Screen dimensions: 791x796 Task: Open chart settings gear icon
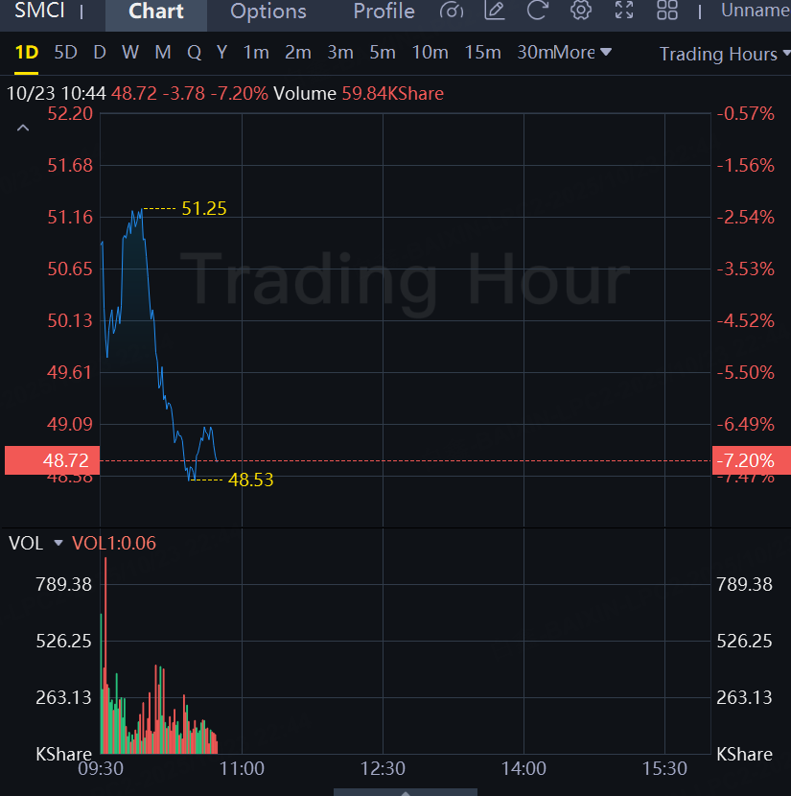pyautogui.click(x=581, y=11)
